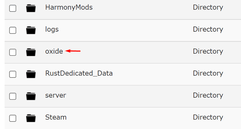Click the Directory type label for oxide
Viewport: 241px width, 129px height.
(208, 51)
